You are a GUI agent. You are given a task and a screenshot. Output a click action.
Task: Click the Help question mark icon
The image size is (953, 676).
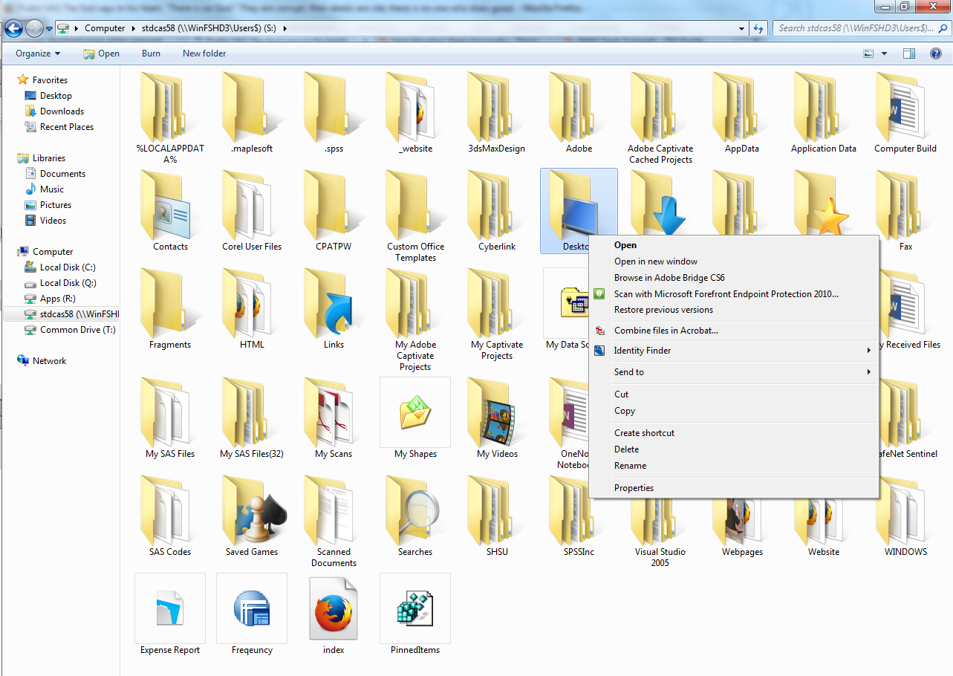(935, 53)
